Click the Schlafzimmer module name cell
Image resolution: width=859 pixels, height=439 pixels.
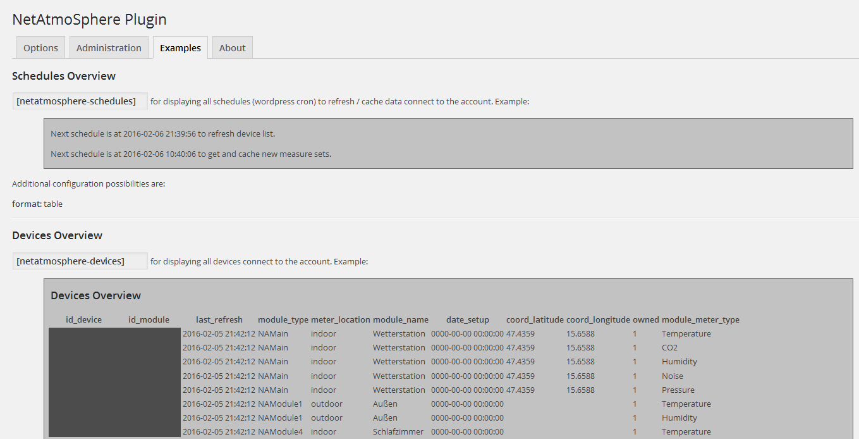tap(398, 431)
